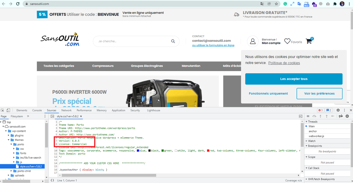The width and height of the screenshot is (353, 183).
Task: Bookmark this page with the star icon
Action: tap(276, 4)
